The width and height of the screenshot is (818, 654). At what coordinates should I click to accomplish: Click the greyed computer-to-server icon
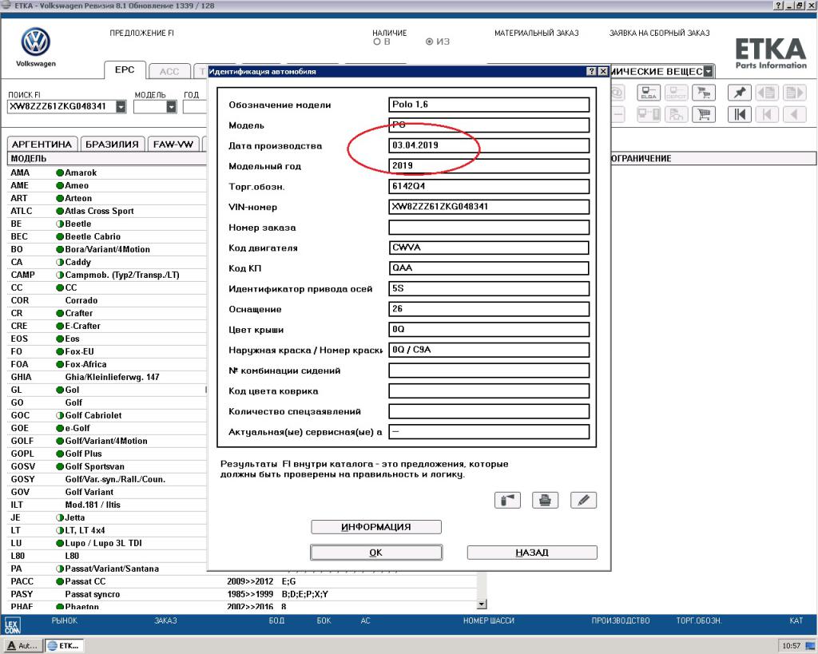click(649, 114)
